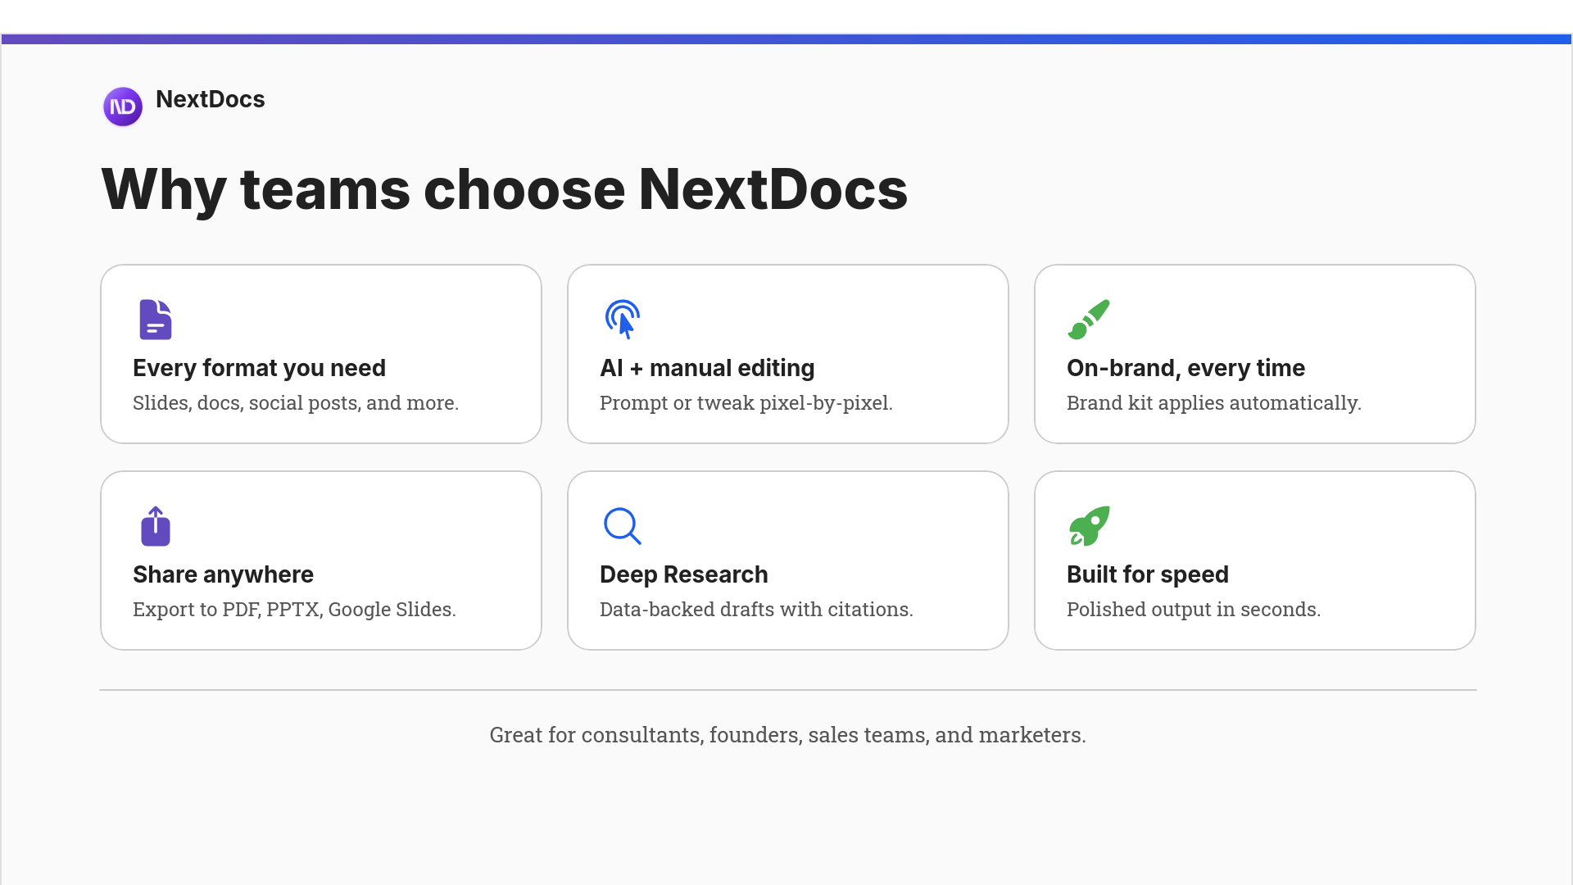Click the Brand kit applies automatically text
This screenshot has height=885, width=1573.
point(1213,402)
